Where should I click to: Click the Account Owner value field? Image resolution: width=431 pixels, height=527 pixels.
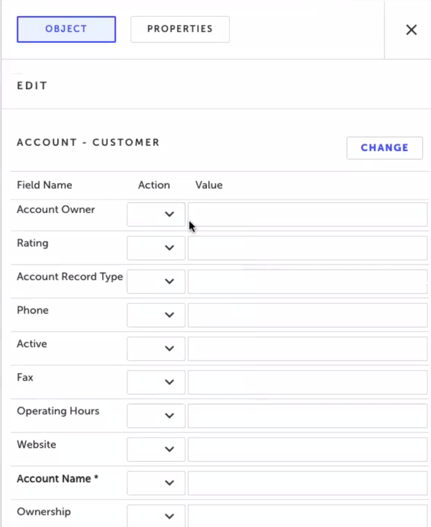[307, 214]
